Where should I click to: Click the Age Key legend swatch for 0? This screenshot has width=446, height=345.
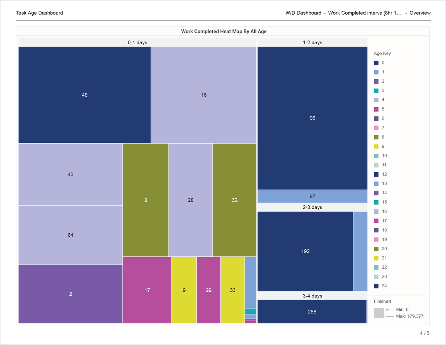tap(376, 63)
